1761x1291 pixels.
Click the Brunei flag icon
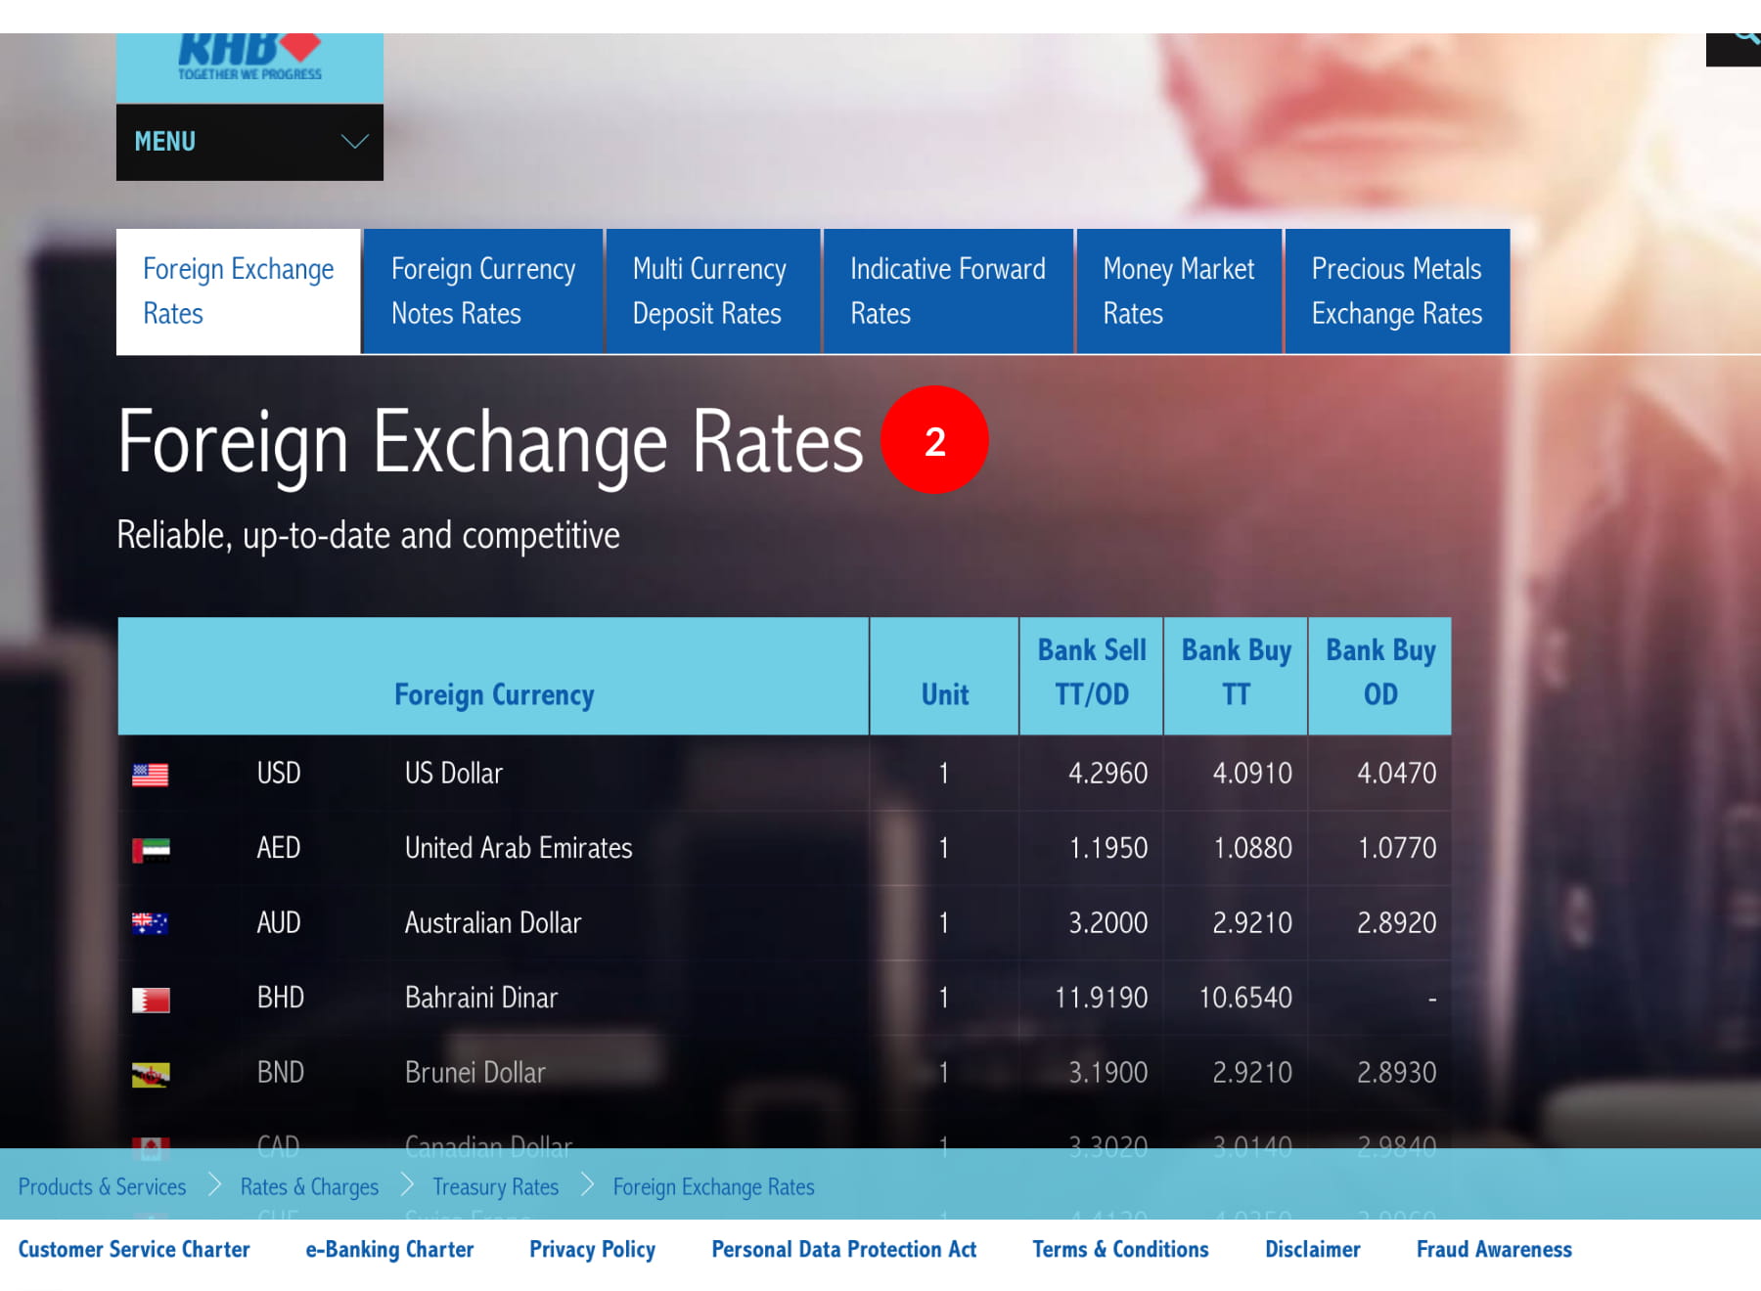pyautogui.click(x=151, y=1074)
